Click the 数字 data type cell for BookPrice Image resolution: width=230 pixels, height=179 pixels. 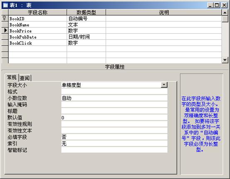click(x=86, y=31)
